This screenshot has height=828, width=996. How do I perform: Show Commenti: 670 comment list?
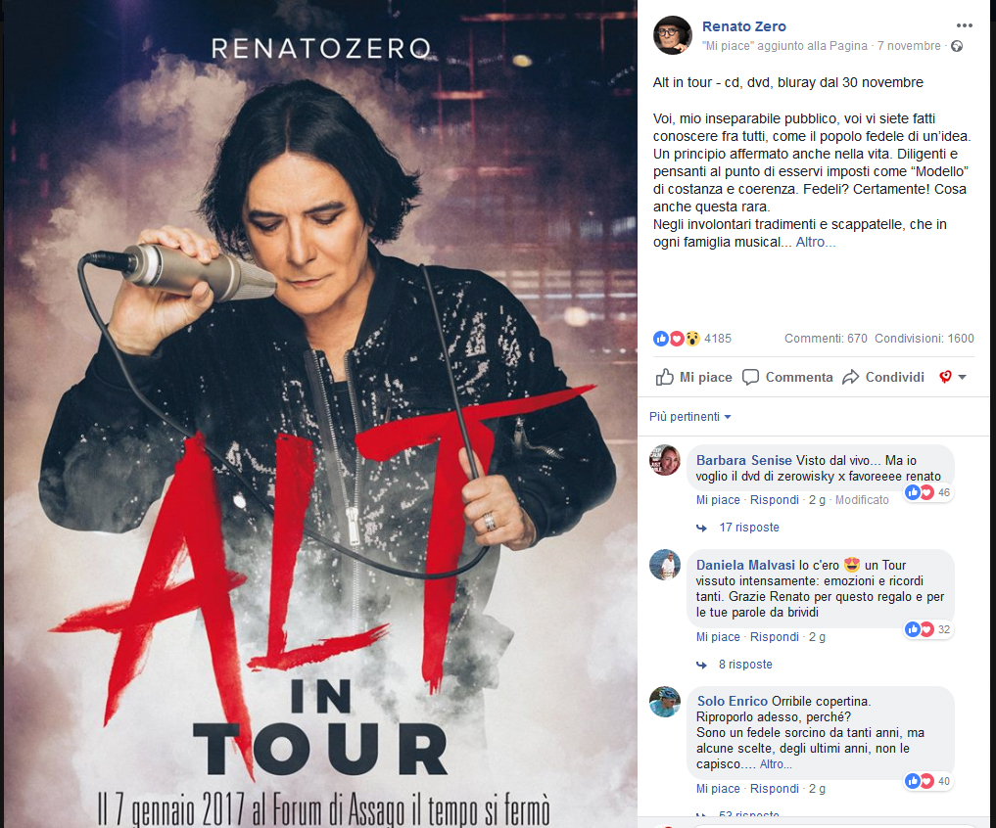coord(826,339)
